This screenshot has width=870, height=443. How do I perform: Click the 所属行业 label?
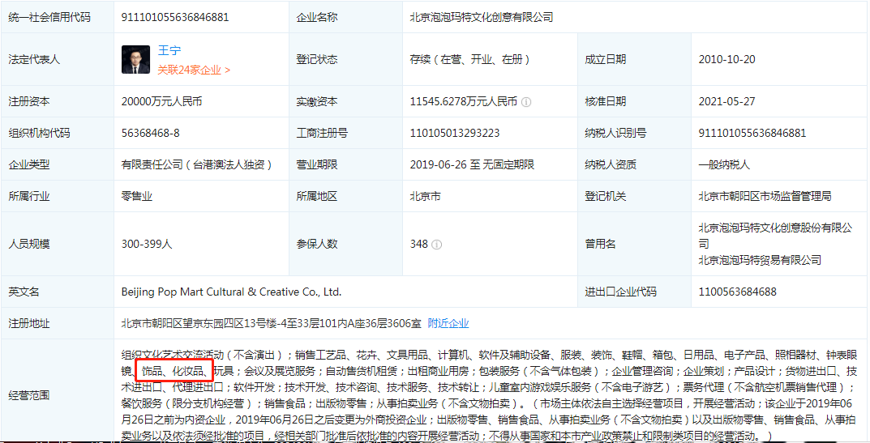[29, 196]
